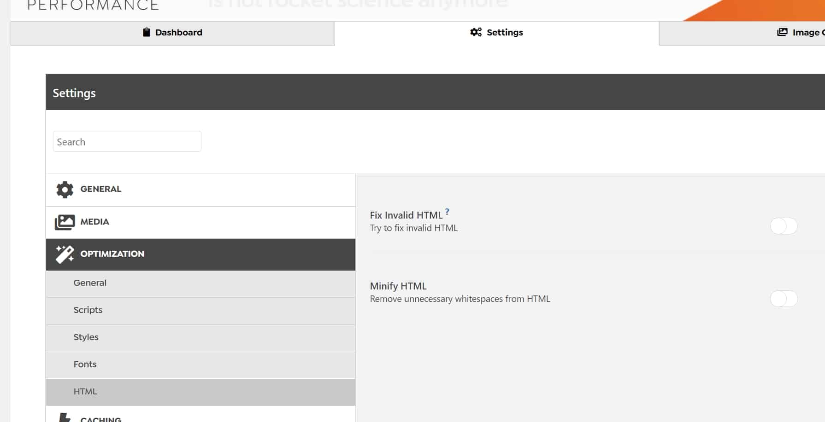Turn on the Minify HTML switch
This screenshot has width=825, height=422.
784,299
